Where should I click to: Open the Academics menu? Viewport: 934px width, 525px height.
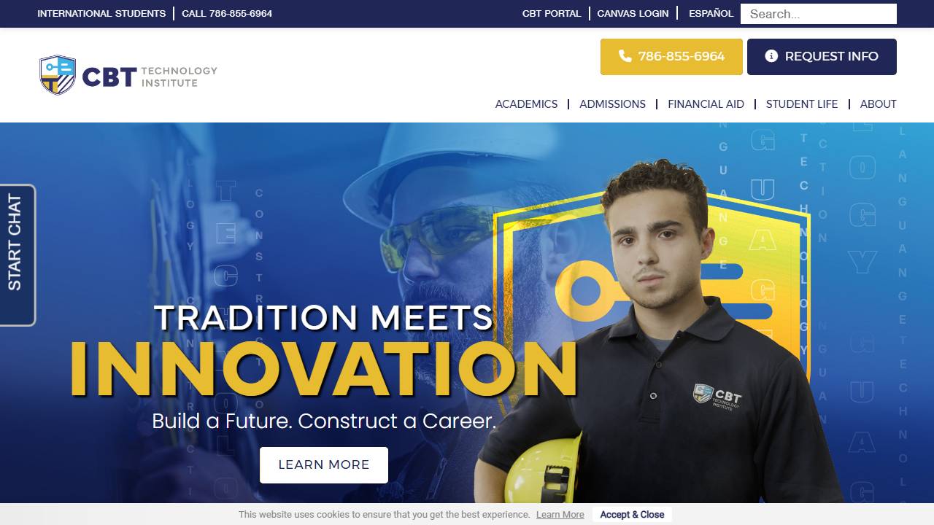coord(526,104)
